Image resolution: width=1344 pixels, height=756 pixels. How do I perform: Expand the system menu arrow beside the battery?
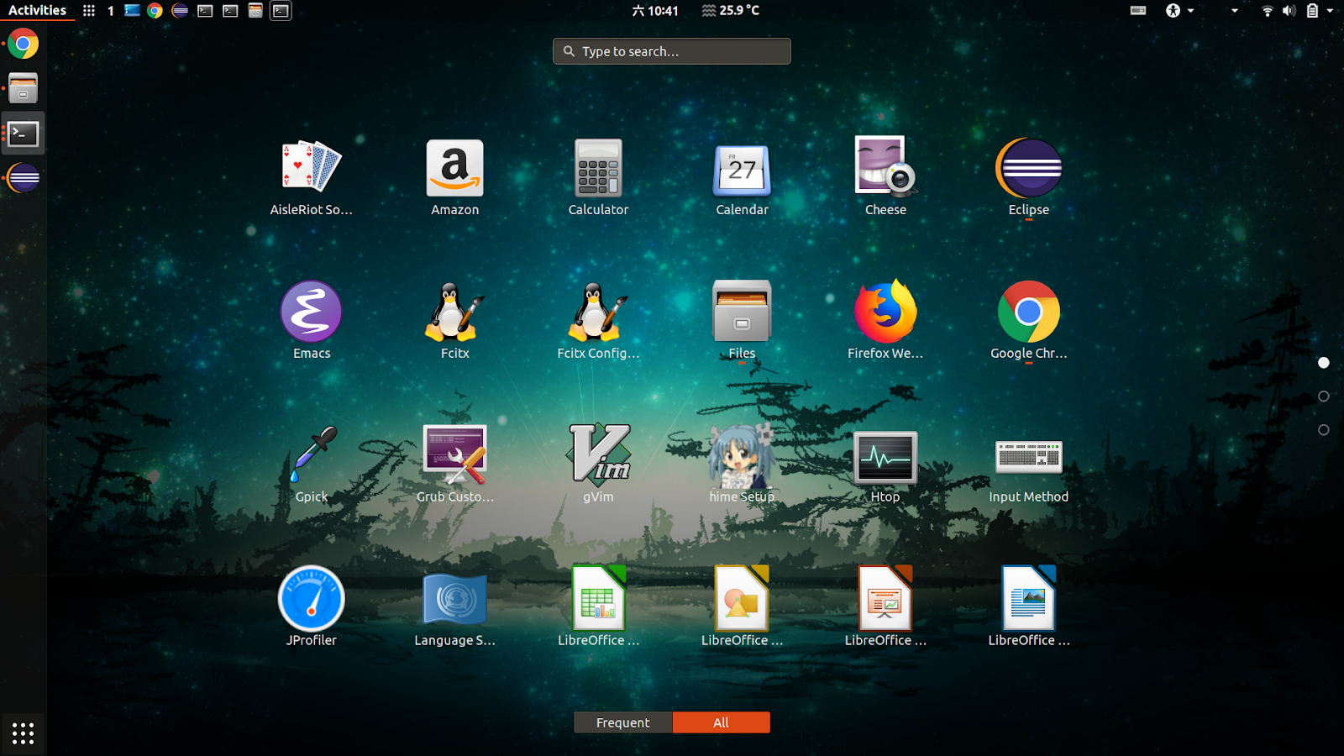click(x=1330, y=11)
